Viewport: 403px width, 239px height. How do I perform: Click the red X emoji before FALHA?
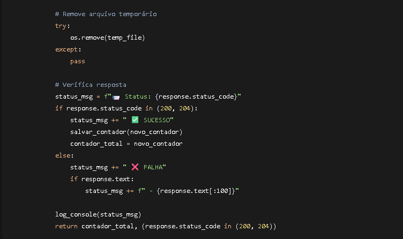click(135, 167)
